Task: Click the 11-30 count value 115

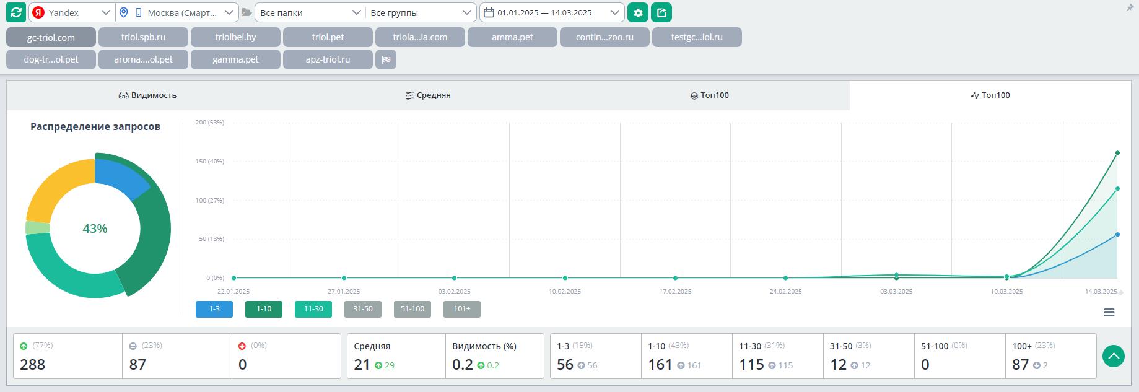Action: coord(751,365)
